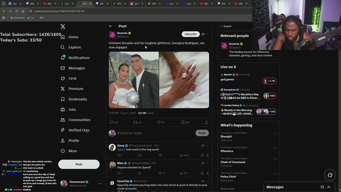
Task: Join kaceytron's Cult Marathon live
Action: (x=248, y=94)
